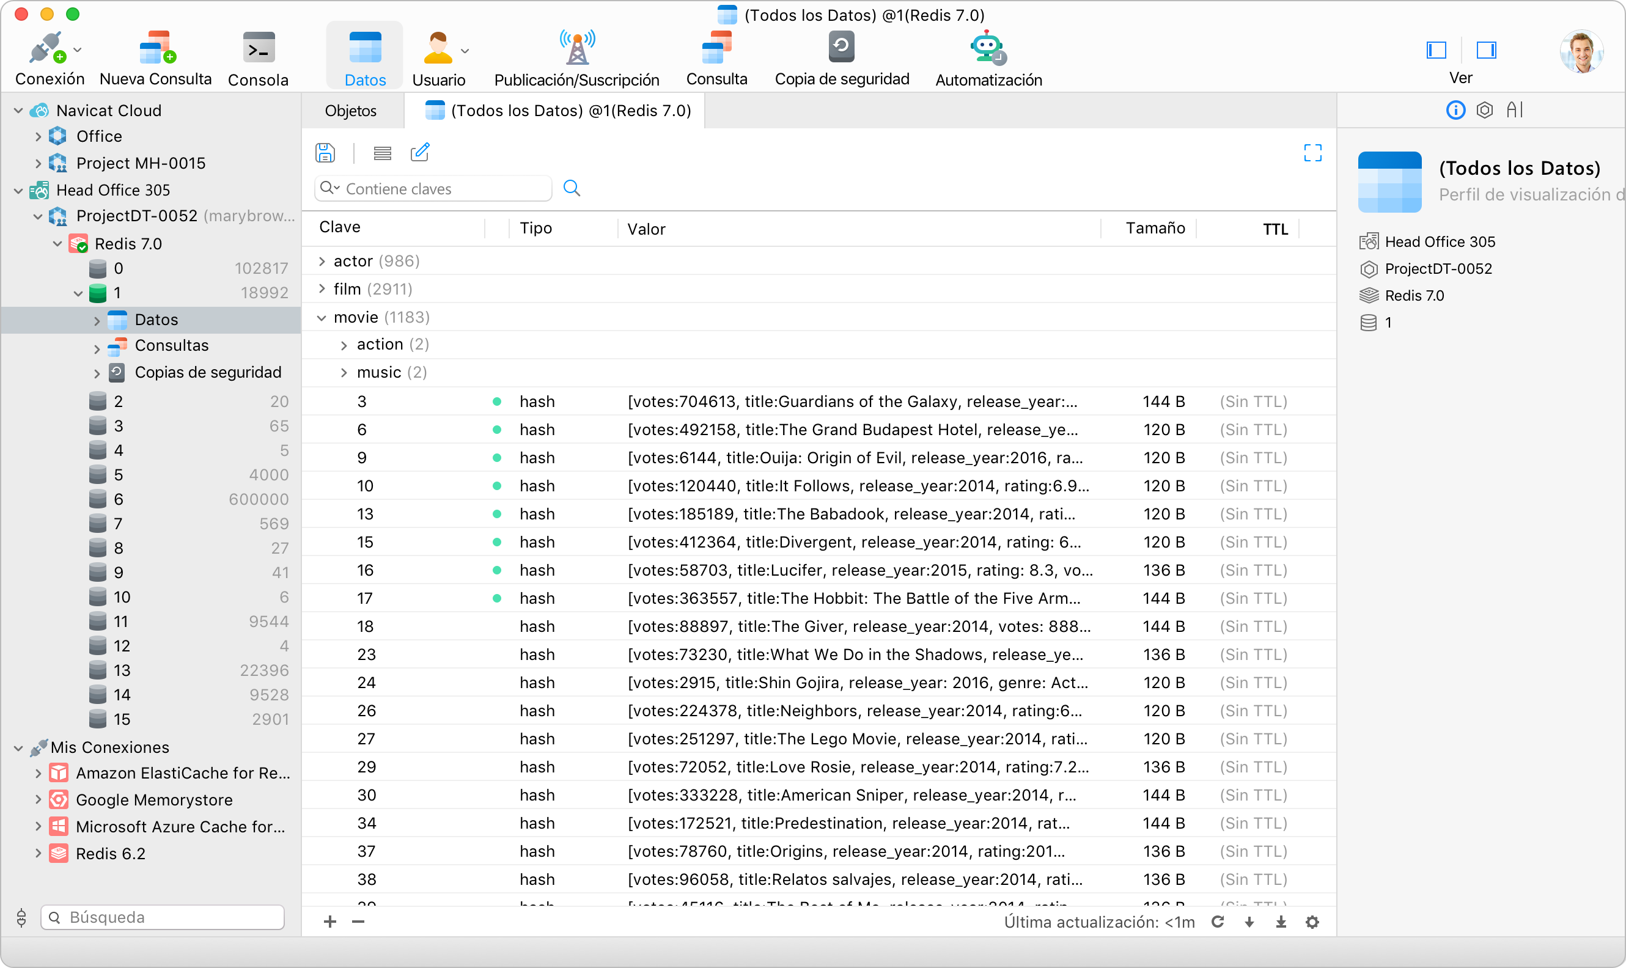Refresh the data list
Viewport: 1626px width, 968px height.
point(1218,921)
